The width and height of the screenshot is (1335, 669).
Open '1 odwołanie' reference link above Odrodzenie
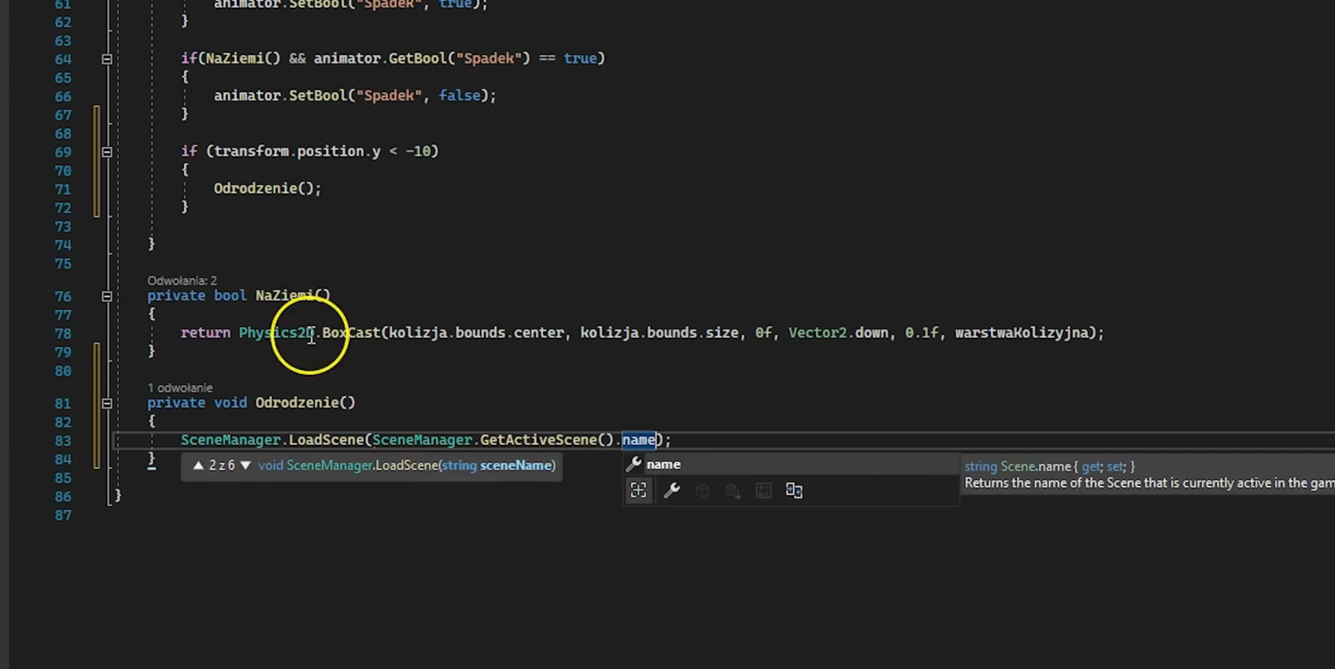click(x=179, y=387)
